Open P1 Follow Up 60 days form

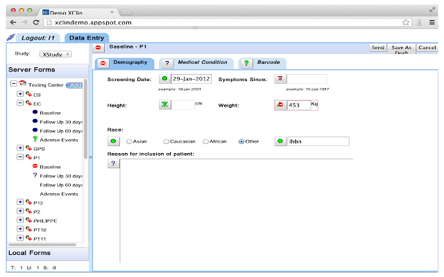pyautogui.click(x=61, y=185)
